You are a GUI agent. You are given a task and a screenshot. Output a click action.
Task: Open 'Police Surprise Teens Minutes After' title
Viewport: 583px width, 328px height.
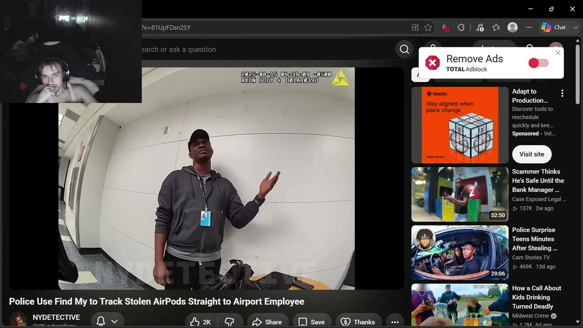[534, 239]
